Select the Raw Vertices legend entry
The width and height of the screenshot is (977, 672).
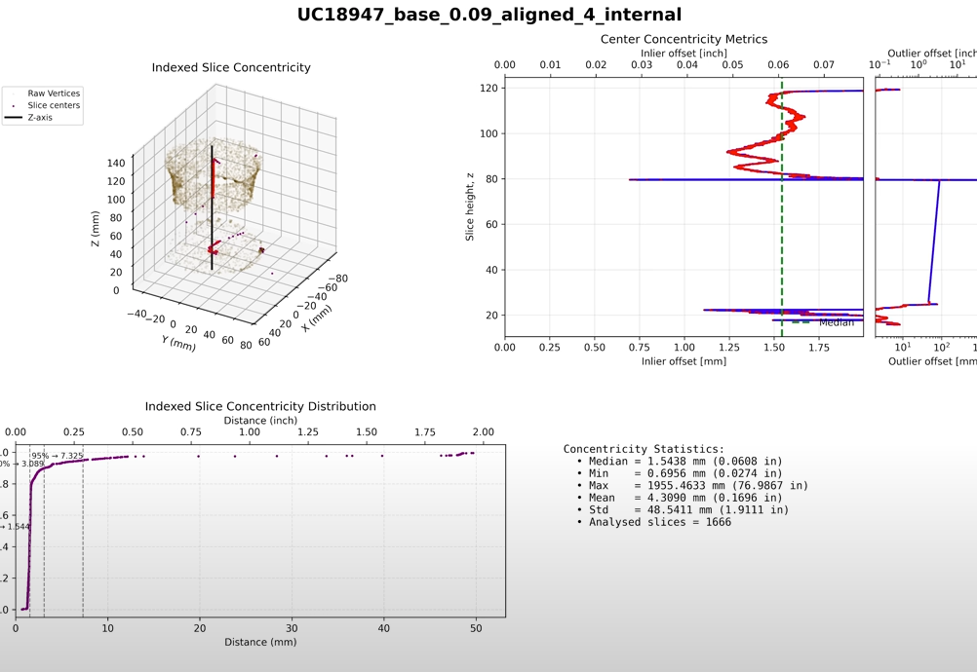tap(54, 93)
